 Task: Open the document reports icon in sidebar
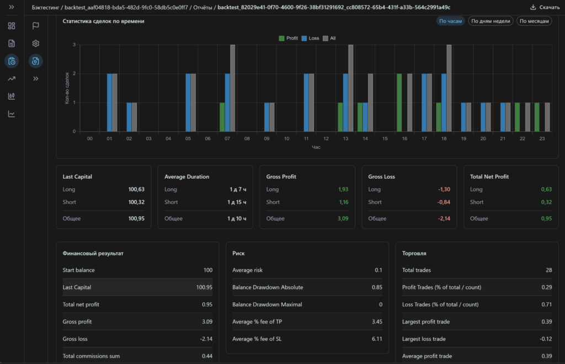(x=12, y=43)
